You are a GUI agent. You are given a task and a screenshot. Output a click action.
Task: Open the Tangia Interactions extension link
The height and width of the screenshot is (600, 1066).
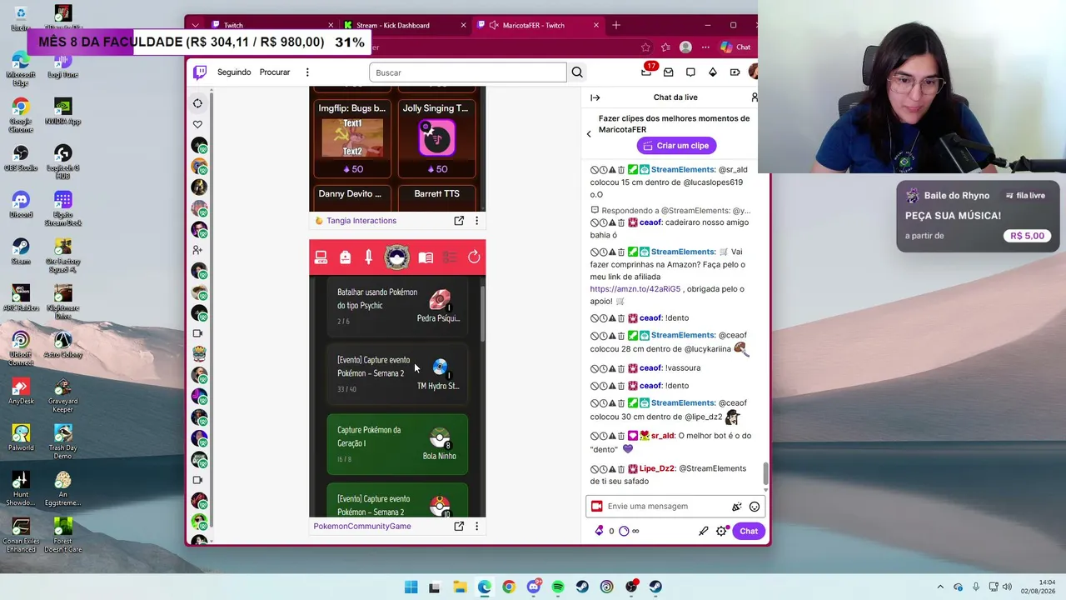[361, 221]
